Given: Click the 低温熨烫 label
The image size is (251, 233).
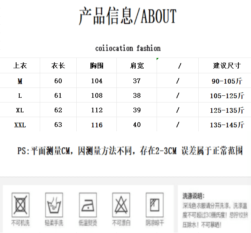Looking at the screenshot, I should click(88, 223).
